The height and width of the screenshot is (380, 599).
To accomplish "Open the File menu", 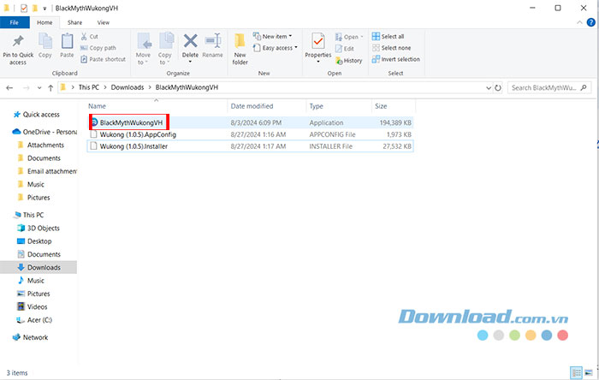I will (15, 21).
